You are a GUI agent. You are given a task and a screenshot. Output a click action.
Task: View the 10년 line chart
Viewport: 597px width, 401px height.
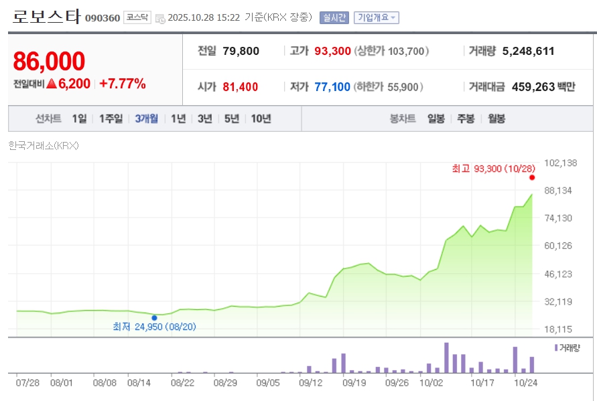pos(261,118)
